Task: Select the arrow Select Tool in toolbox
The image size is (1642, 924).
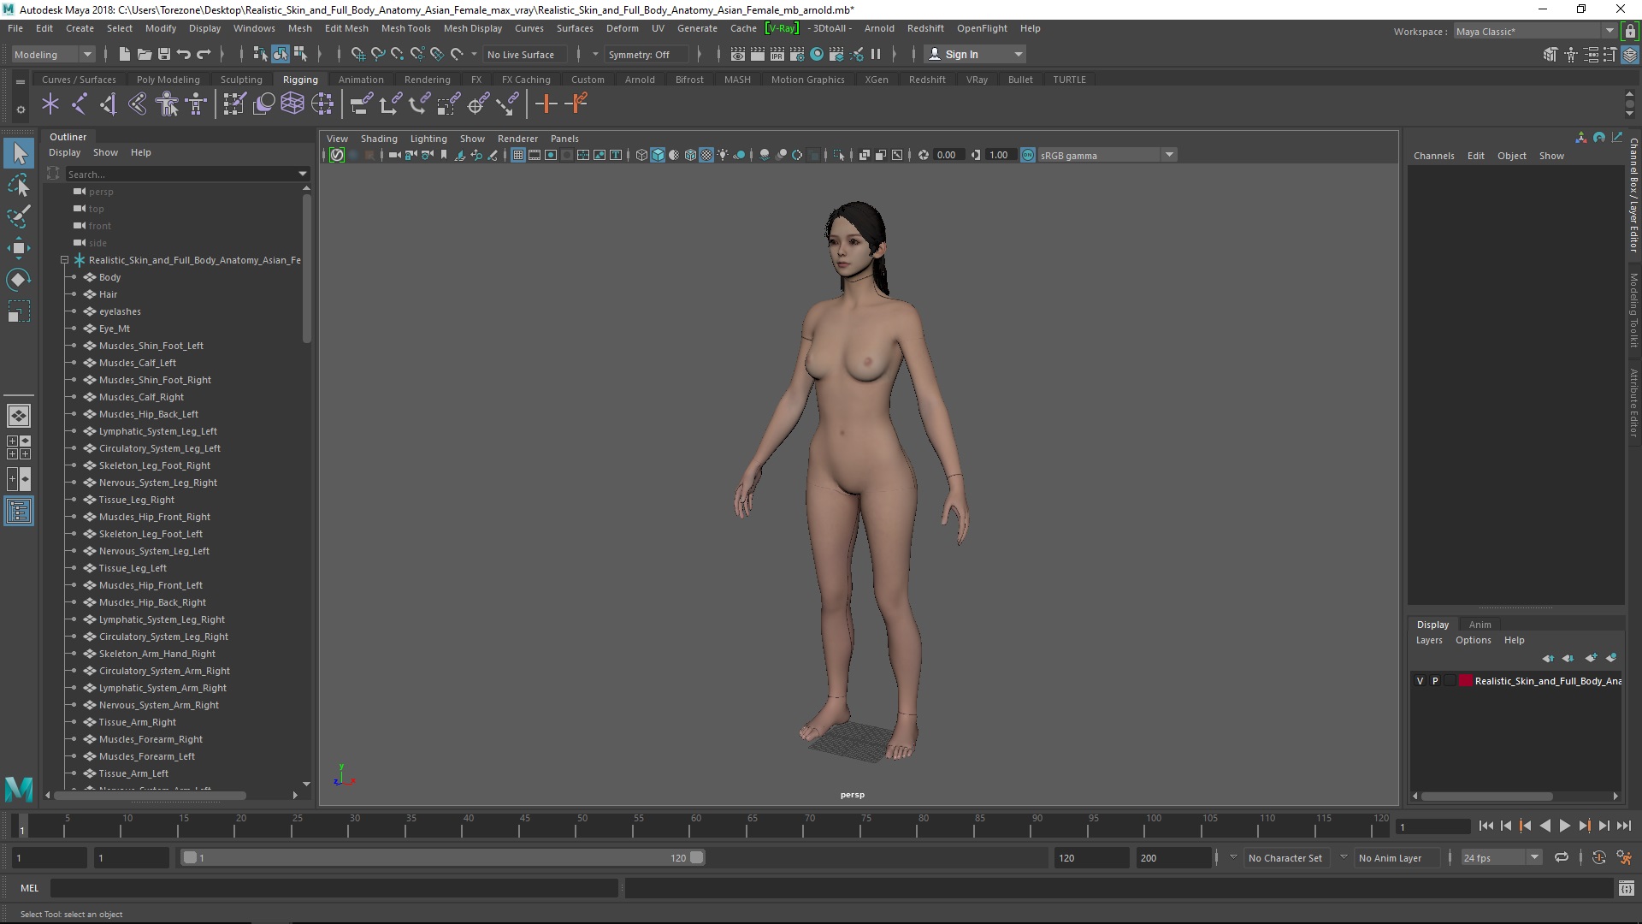Action: coord(19,154)
